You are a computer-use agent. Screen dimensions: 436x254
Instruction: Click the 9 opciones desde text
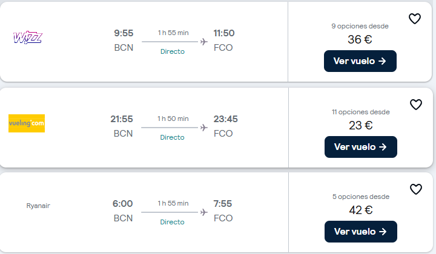360,26
